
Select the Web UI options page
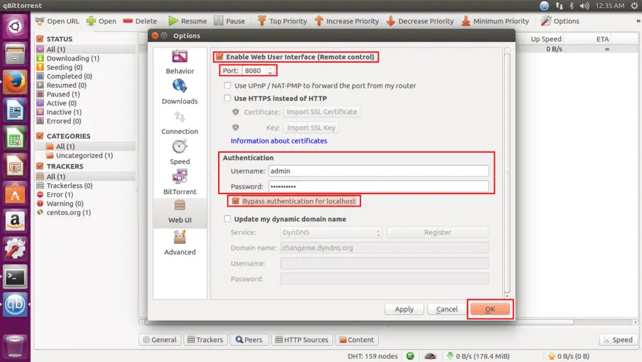click(180, 212)
